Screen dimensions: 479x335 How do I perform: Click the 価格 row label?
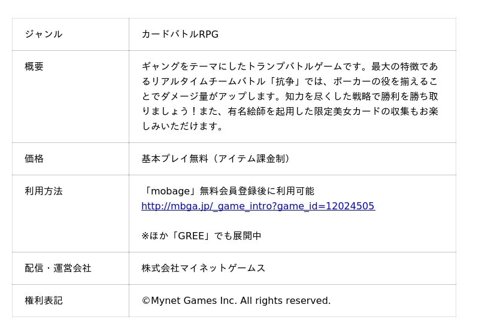(34, 159)
